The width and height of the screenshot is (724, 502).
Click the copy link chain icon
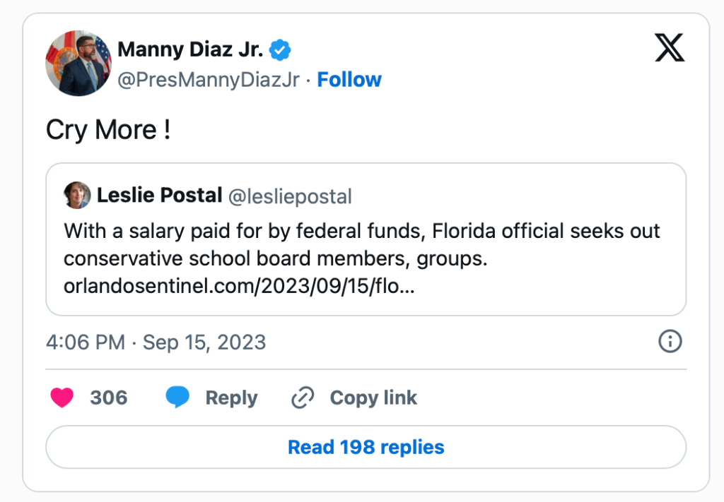click(303, 398)
